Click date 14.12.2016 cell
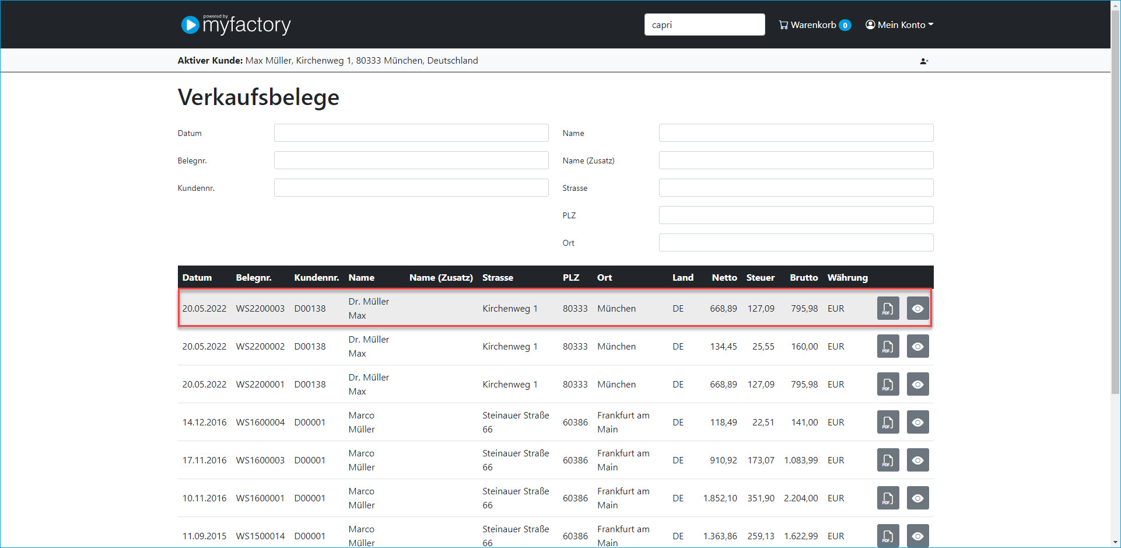Image resolution: width=1121 pixels, height=548 pixels. (204, 423)
